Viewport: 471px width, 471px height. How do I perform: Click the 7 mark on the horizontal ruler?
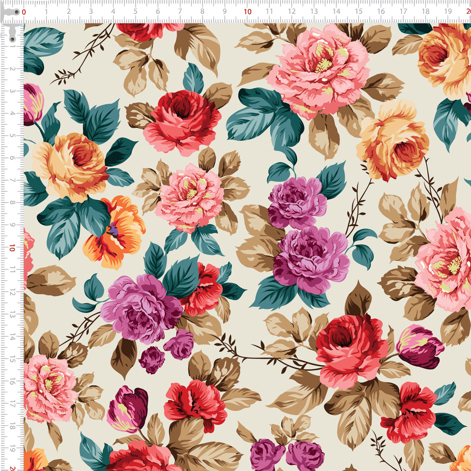point(180,11)
